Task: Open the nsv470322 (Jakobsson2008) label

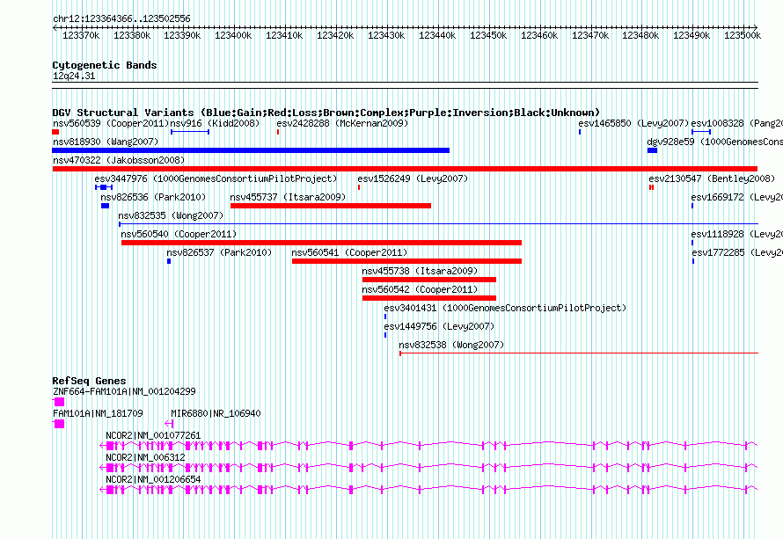Action: point(119,160)
